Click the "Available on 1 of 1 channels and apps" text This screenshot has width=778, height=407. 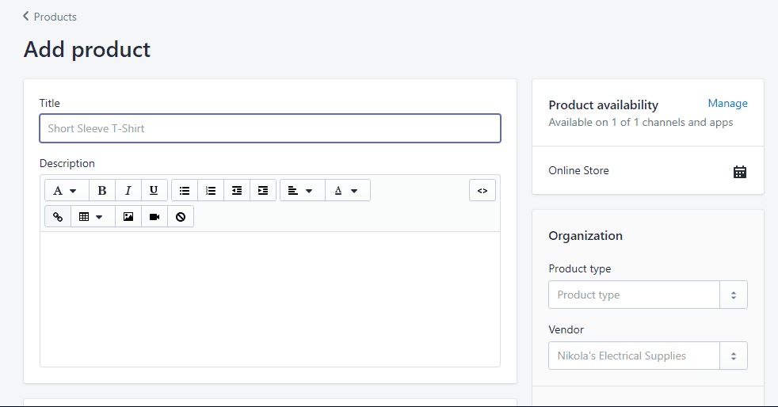[641, 123]
